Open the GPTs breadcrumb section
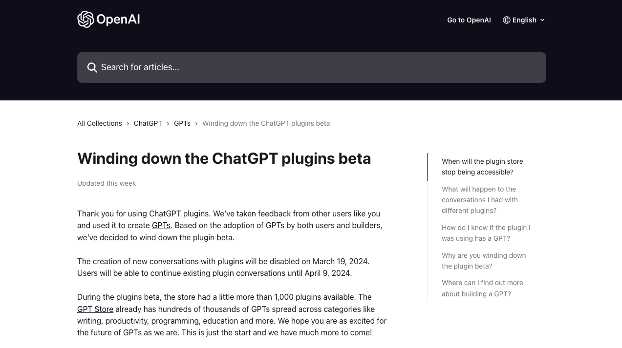 click(182, 123)
